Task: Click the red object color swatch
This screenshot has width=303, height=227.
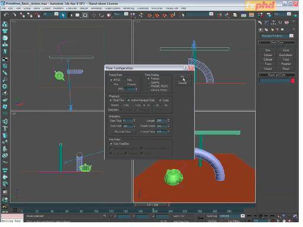Action: 293,80
